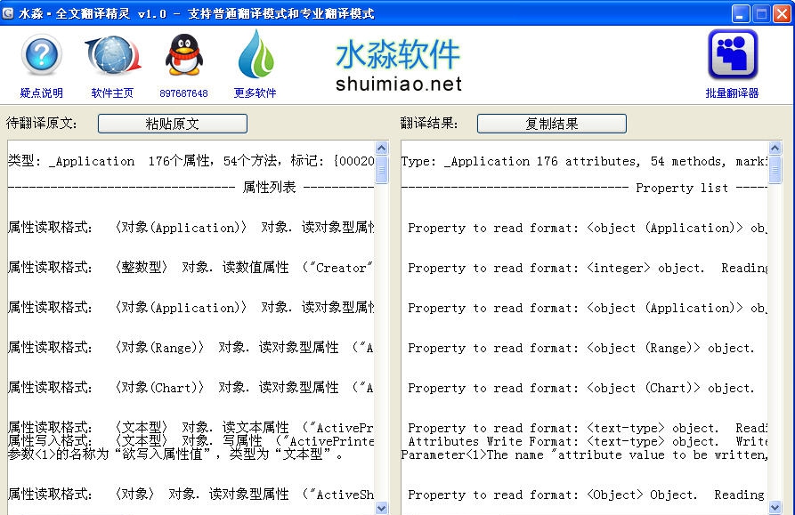This screenshot has height=515, width=795.
Task: Click source line starting 参数<1>的名称为
Action: tap(175, 455)
